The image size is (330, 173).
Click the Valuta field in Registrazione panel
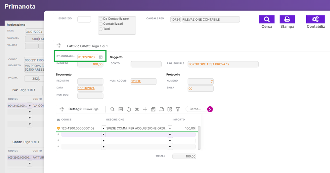[32, 46]
